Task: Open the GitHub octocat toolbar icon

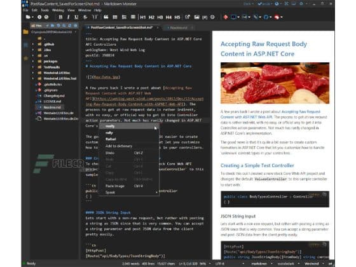Action: [x=266, y=17]
